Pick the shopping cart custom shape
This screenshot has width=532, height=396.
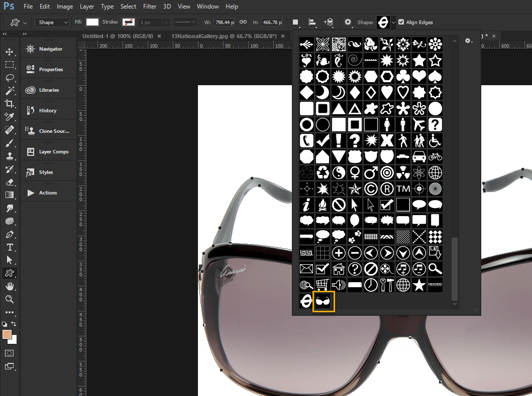click(x=323, y=285)
